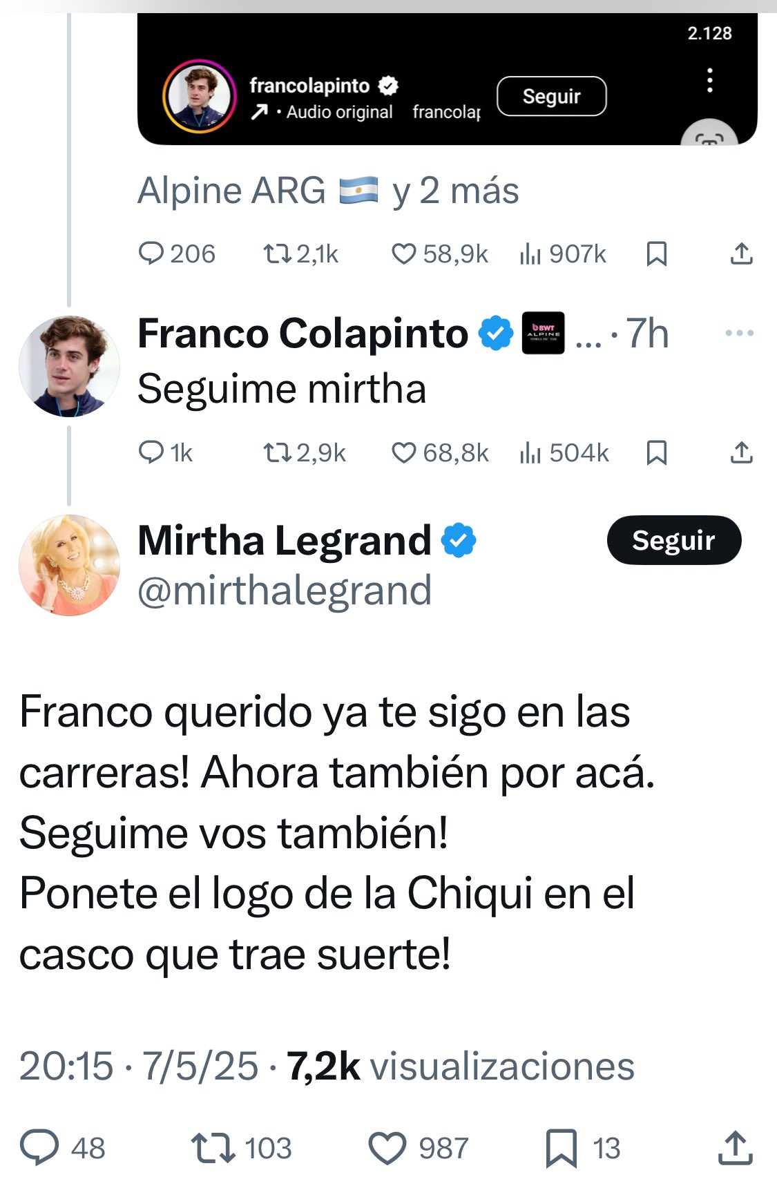Open Franco Colapinto's profile avatar

point(69,366)
